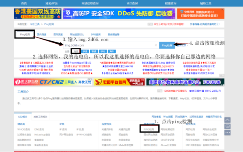Toggle the 移动 network filter
This screenshot has width=243, height=152.
pos(103,51)
